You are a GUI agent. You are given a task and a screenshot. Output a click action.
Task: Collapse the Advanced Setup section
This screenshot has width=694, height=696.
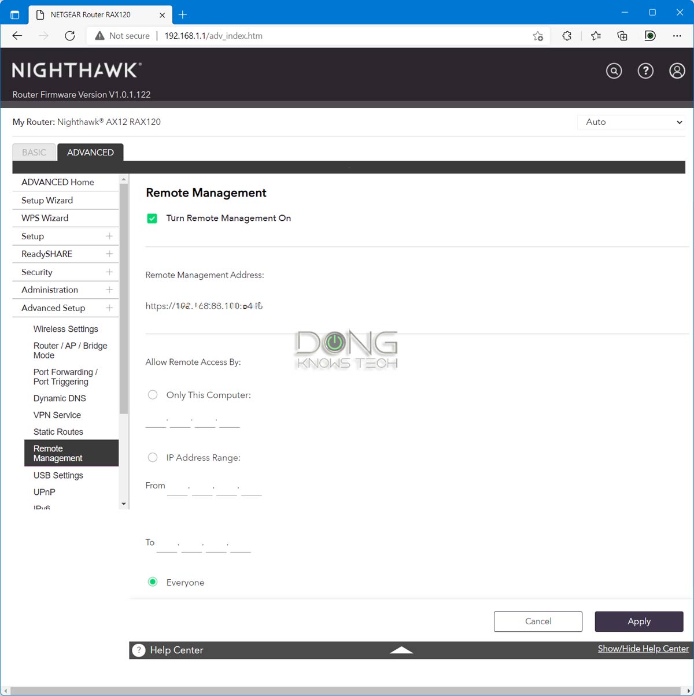(x=109, y=308)
